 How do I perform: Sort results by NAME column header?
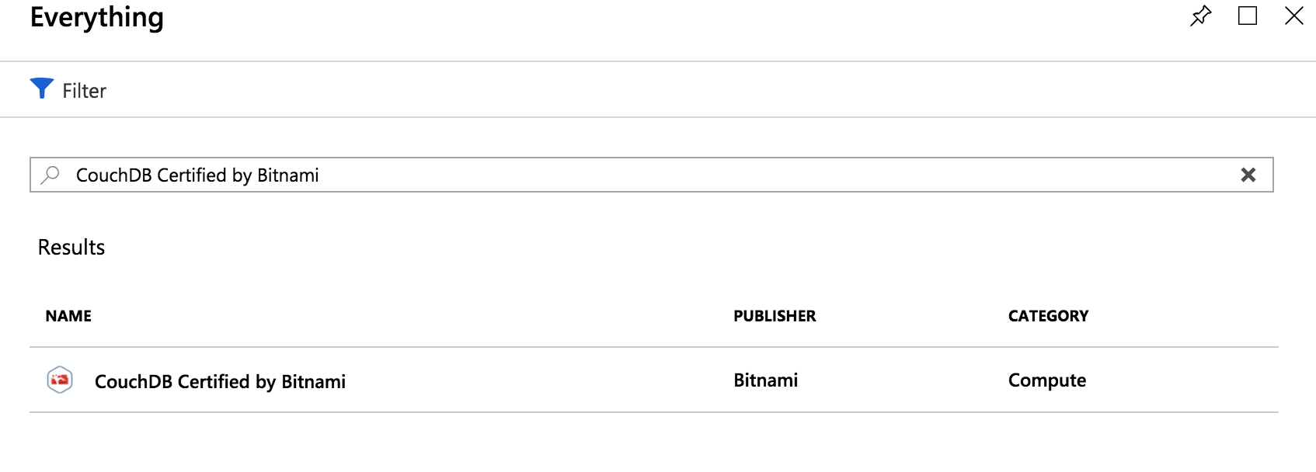pyautogui.click(x=68, y=316)
